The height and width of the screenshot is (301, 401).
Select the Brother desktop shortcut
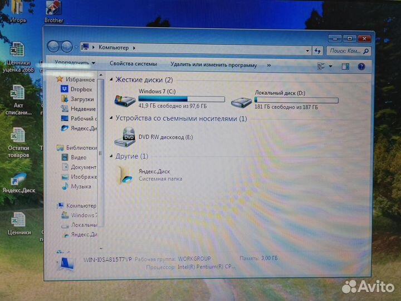tap(53, 12)
